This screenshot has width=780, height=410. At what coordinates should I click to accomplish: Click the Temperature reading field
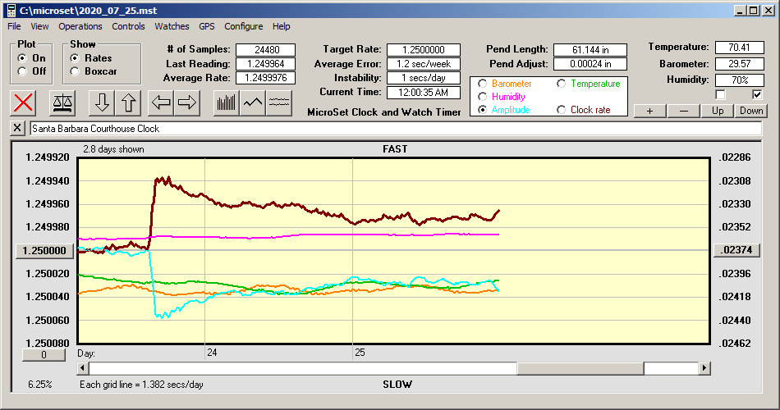point(739,48)
